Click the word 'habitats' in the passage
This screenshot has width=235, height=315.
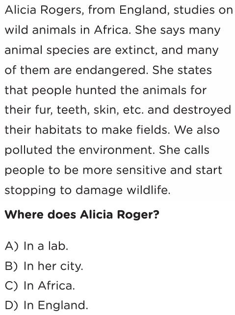click(x=58, y=130)
